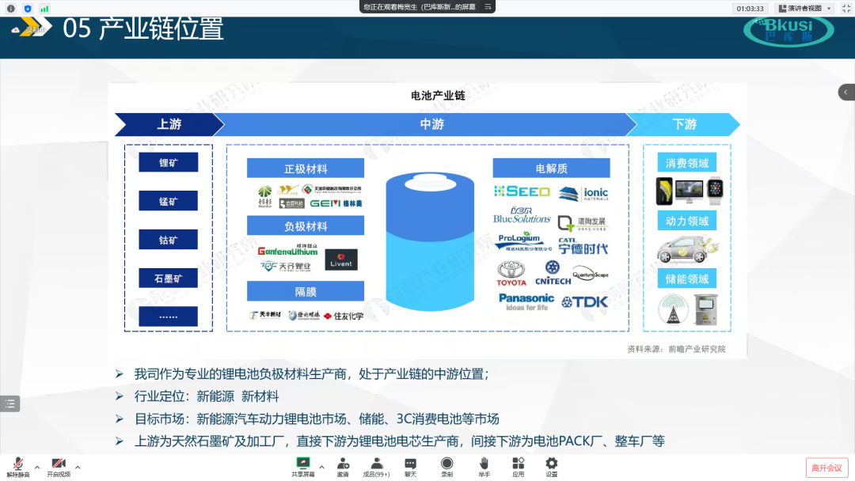Click the 上游 arrow label
855x481 pixels.
(169, 124)
